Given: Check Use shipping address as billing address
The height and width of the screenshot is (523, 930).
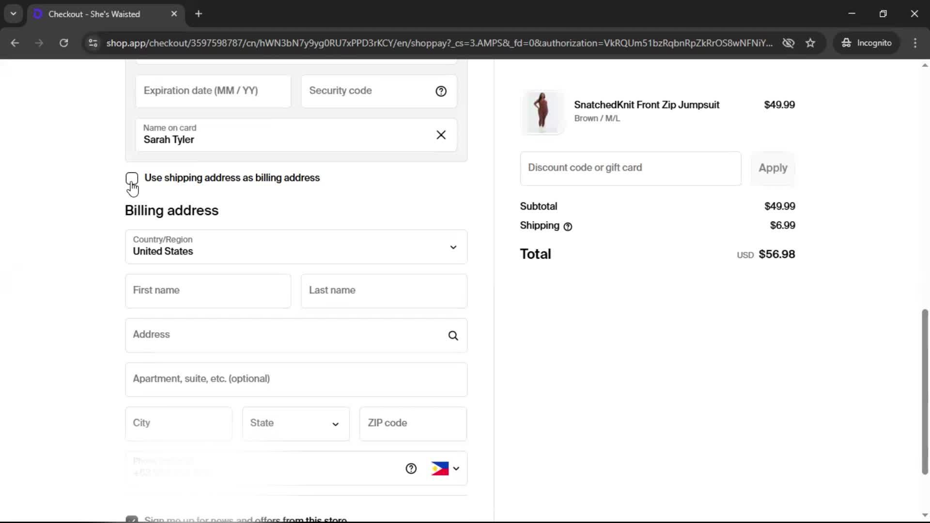Looking at the screenshot, I should pyautogui.click(x=132, y=178).
